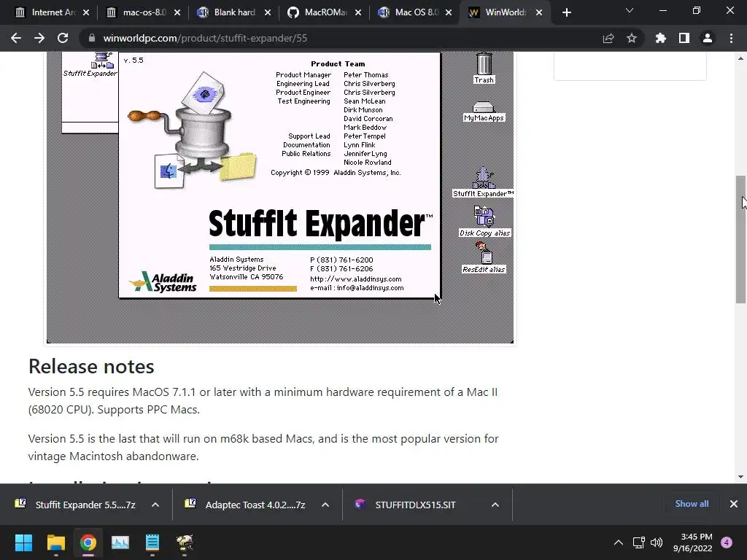This screenshot has height=560, width=747.
Task: Share this page via share icon
Action: 608,38
